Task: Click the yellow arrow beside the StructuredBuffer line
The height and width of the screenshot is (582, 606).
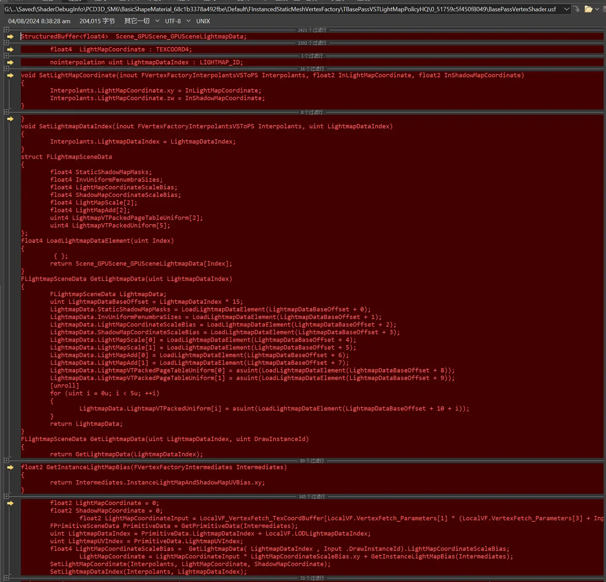Action: (10, 36)
